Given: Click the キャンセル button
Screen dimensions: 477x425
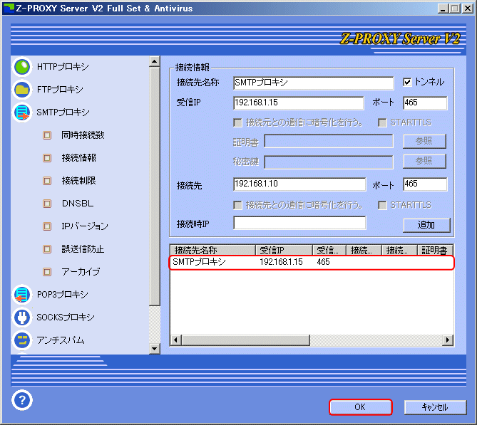Looking at the screenshot, I should coord(435,407).
